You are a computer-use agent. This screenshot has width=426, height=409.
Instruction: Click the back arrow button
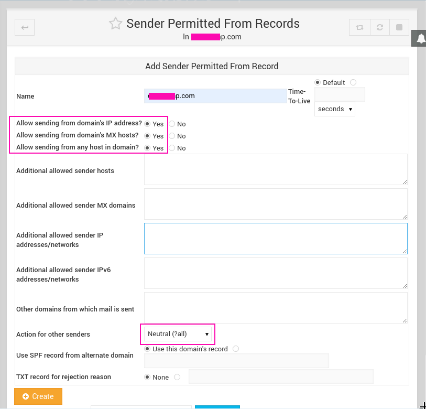[25, 27]
